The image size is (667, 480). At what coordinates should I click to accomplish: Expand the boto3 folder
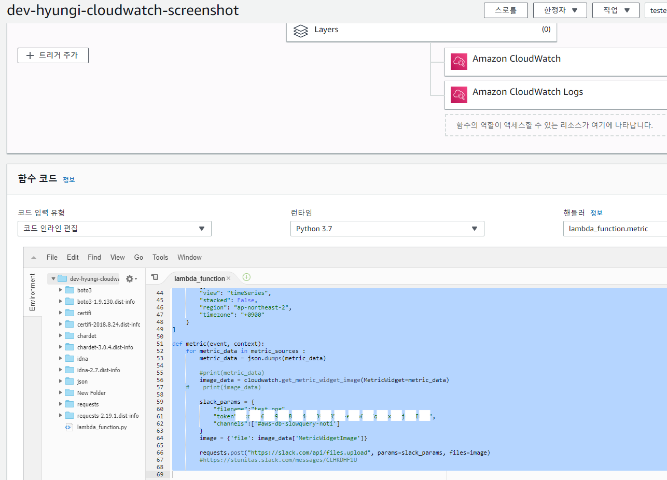(x=60, y=290)
